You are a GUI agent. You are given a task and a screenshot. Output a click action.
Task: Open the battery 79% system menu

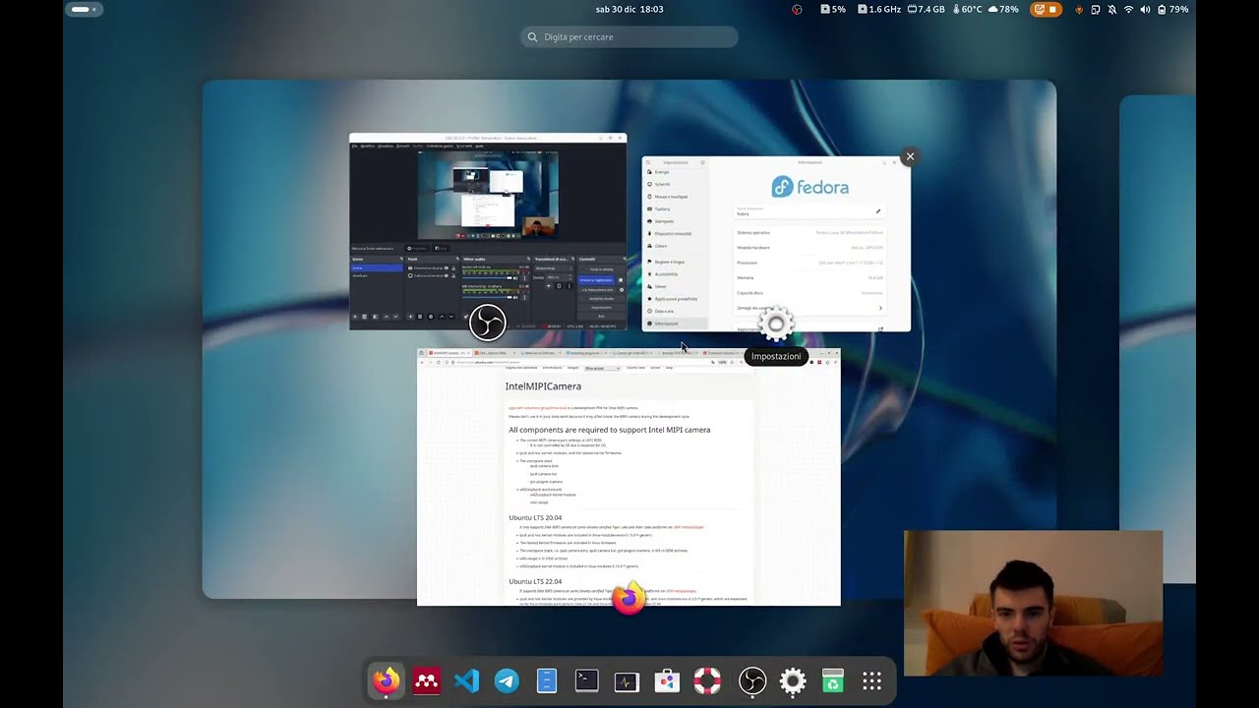1172,10
